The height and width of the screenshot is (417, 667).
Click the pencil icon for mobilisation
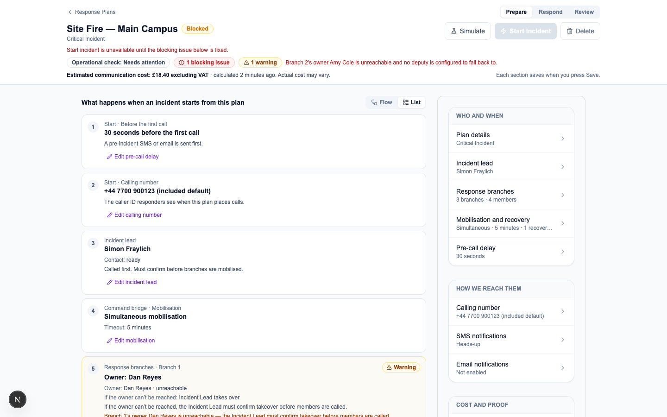click(x=110, y=341)
